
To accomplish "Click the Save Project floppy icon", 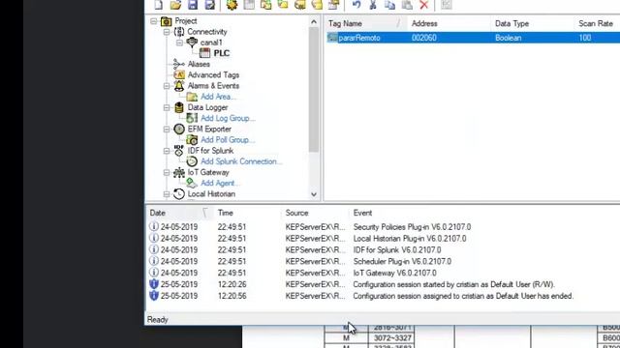I will pyautogui.click(x=193, y=4).
